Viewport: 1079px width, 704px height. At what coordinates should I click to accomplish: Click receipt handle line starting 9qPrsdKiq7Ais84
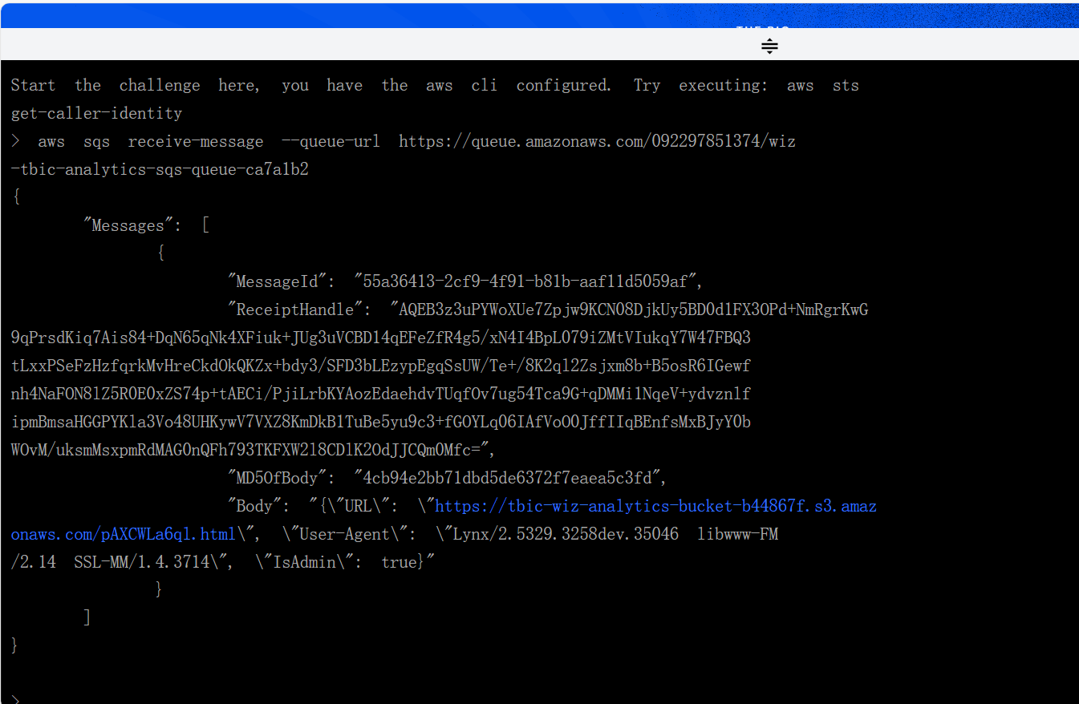tap(381, 338)
